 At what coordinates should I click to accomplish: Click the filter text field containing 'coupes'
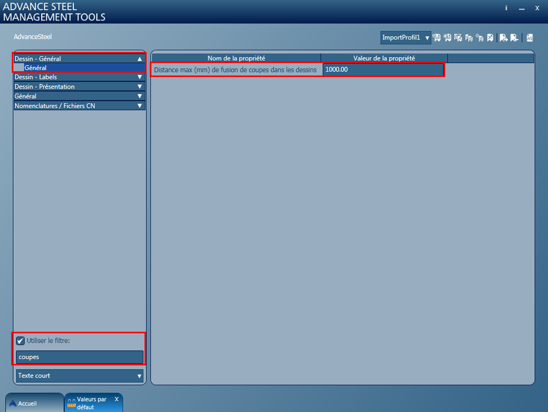[80, 357]
